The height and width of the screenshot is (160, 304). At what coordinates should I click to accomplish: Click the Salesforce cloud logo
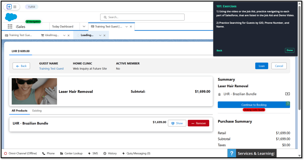[x=11, y=17]
